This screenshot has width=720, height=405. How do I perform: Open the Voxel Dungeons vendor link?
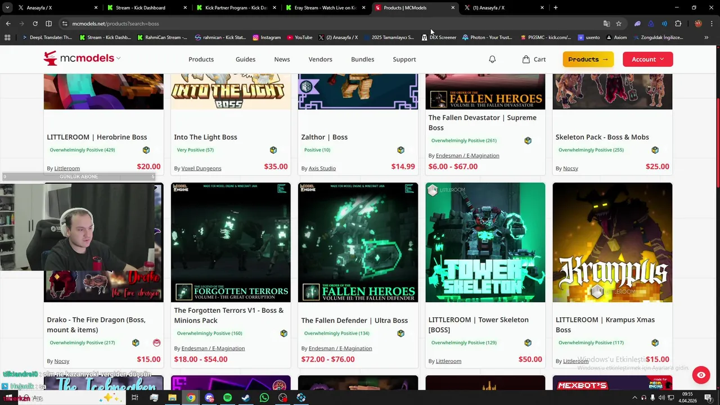click(x=201, y=168)
